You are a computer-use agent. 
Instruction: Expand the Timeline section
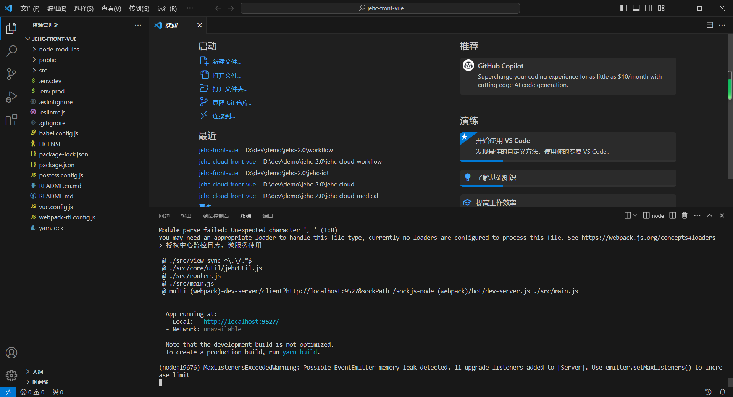pos(86,382)
